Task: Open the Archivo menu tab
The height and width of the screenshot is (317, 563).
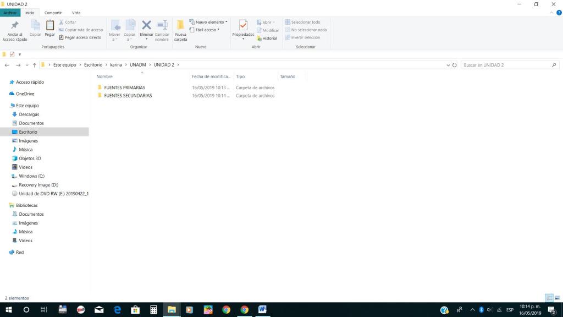Action: [10, 13]
